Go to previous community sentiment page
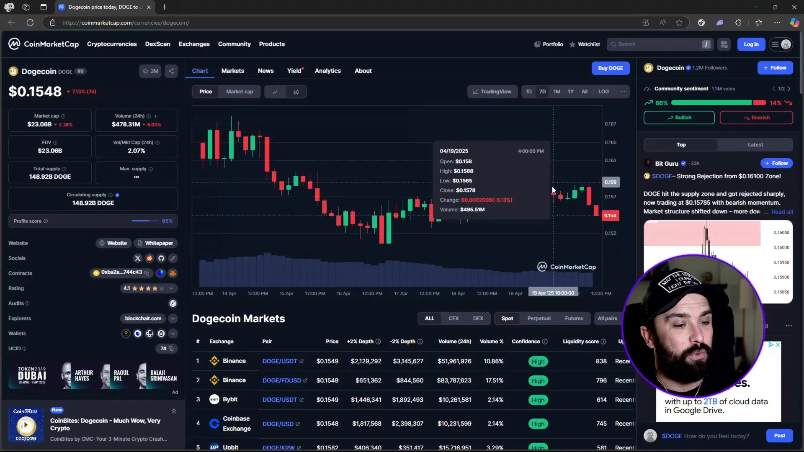Viewport: 804px width, 452px height. pos(773,89)
